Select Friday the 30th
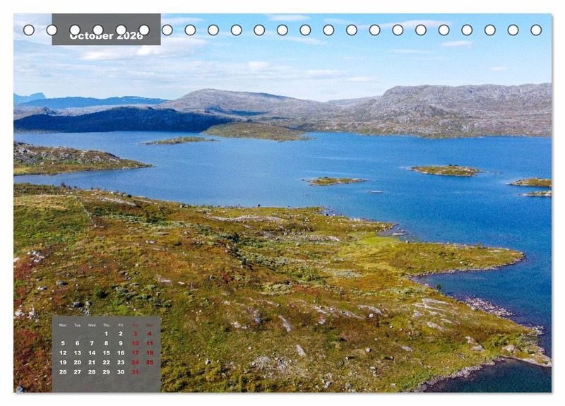 click(121, 371)
